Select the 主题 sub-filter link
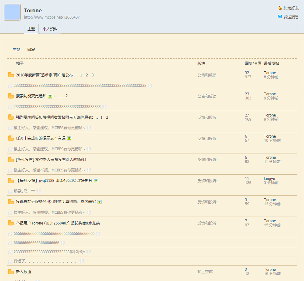Image resolution: width=304 pixels, height=281 pixels. (x=17, y=50)
